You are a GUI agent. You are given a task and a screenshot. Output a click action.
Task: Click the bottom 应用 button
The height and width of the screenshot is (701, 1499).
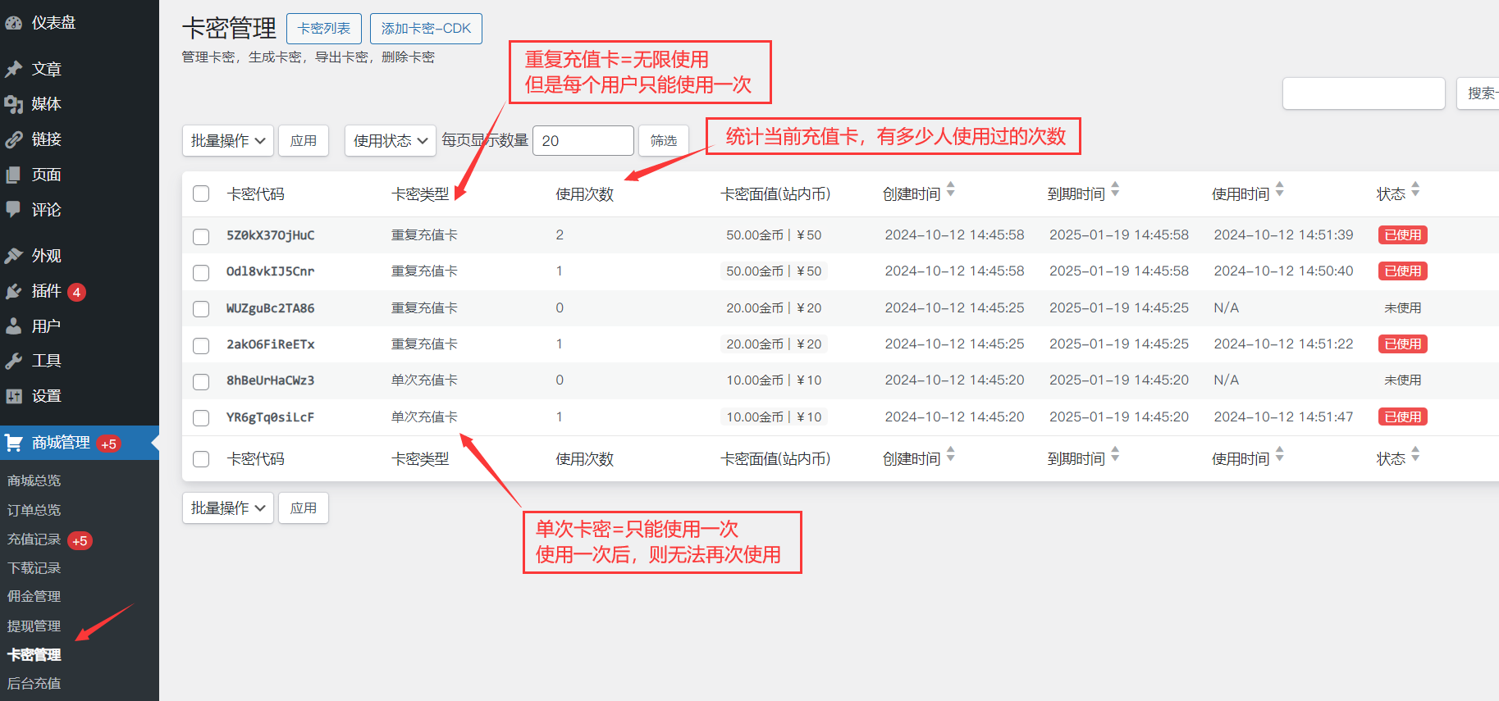pyautogui.click(x=304, y=508)
